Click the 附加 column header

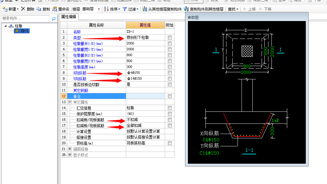click(x=170, y=25)
